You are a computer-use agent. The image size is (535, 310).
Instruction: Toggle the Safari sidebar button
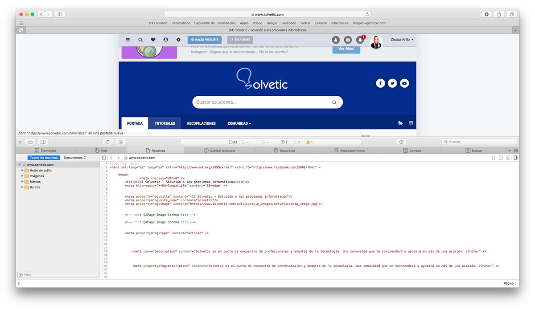point(60,14)
